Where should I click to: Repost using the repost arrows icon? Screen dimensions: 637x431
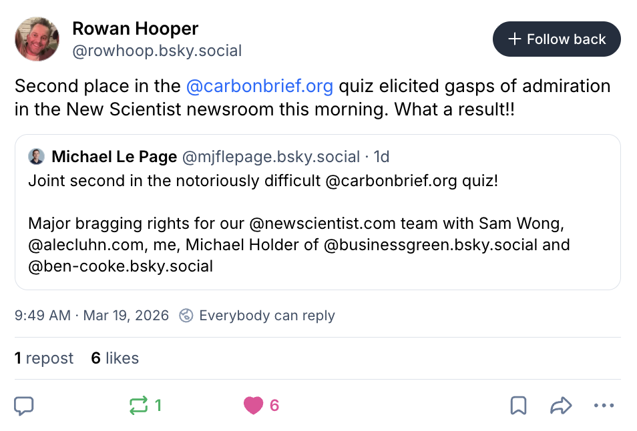[x=140, y=406]
